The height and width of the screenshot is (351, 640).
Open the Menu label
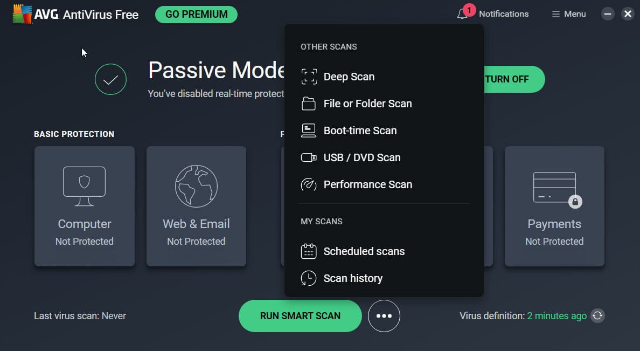click(x=575, y=15)
